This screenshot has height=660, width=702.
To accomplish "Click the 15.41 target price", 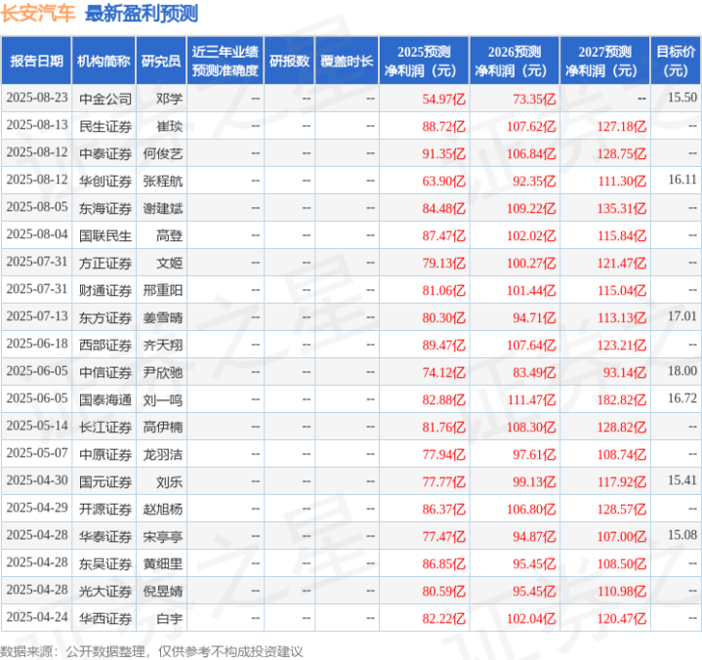I will point(682,481).
